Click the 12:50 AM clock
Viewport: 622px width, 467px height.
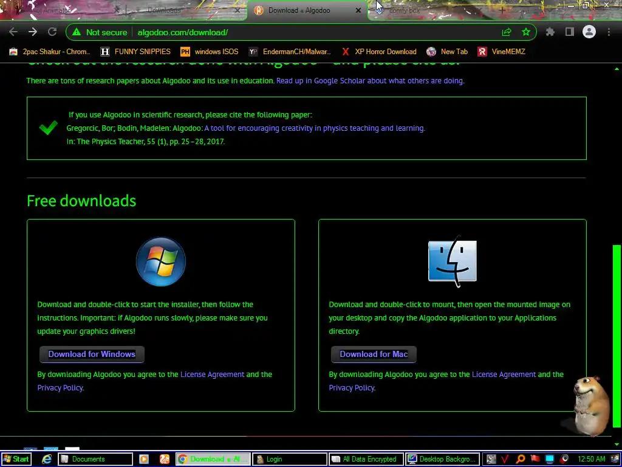[592, 459]
